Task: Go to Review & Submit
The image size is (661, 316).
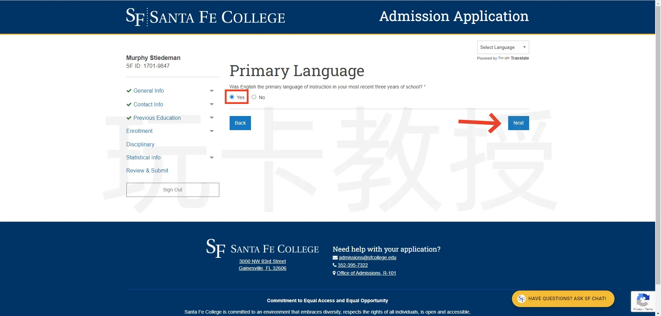Action: point(147,171)
